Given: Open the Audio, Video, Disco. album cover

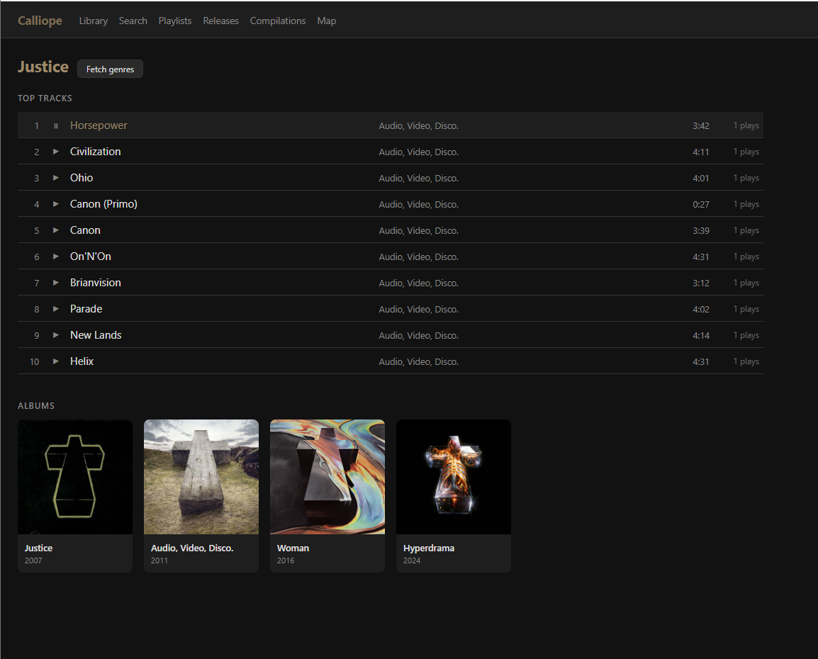Looking at the screenshot, I should [201, 477].
